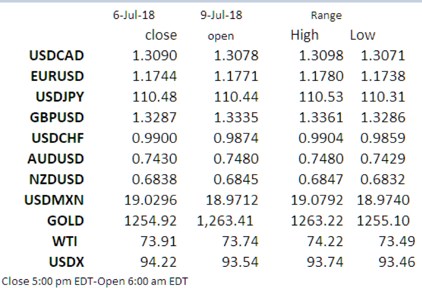Select the High column header
The image size is (422, 288).
click(305, 35)
